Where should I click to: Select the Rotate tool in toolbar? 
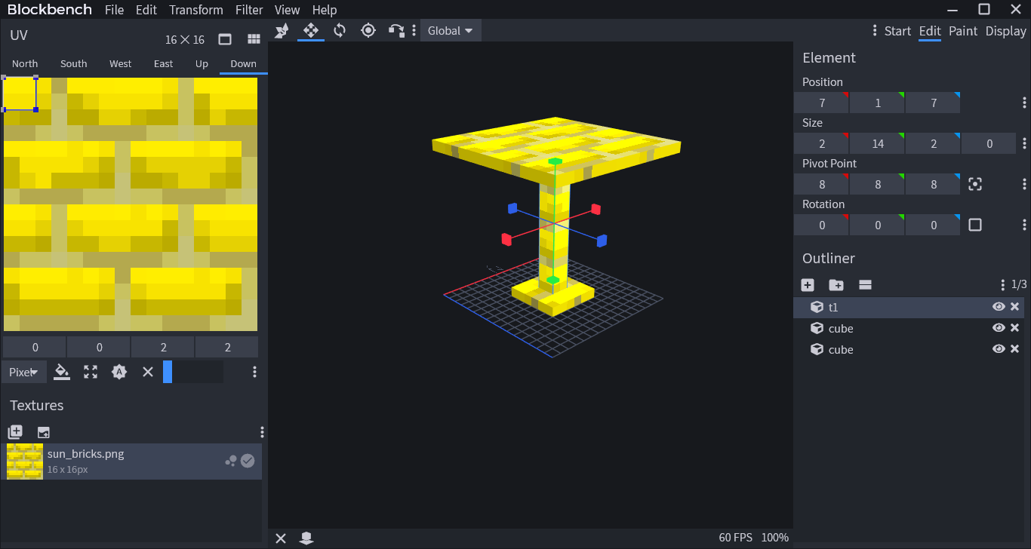[x=340, y=31]
